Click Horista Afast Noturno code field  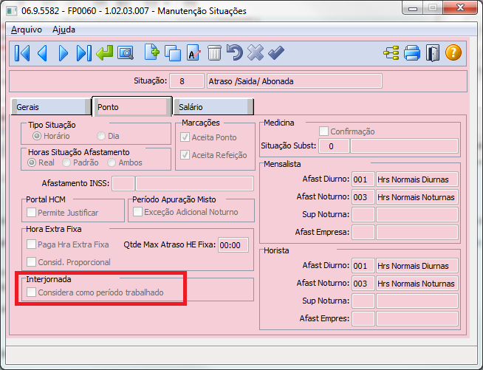pos(363,284)
